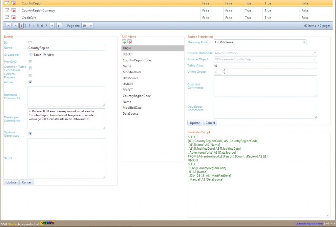This screenshot has width=336, height=227.
Task: Select first CountryRegionCode in SAD Views
Action: click(x=153, y=60)
